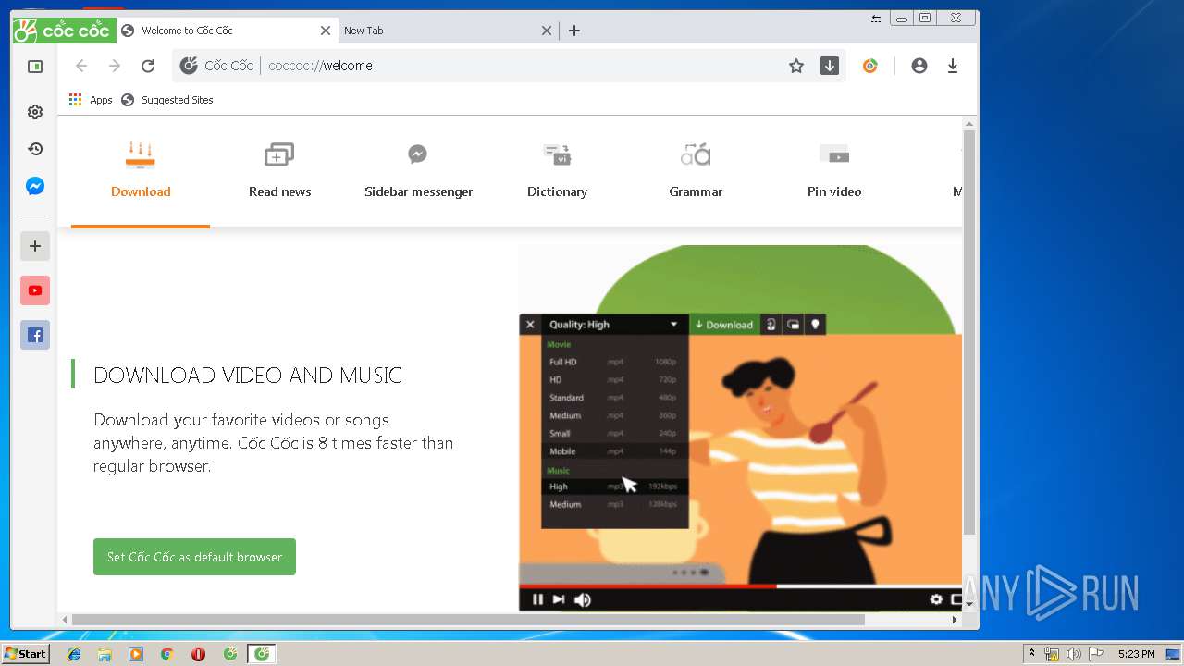Select the Pin video feature tab
The image size is (1184, 666).
pyautogui.click(x=834, y=171)
